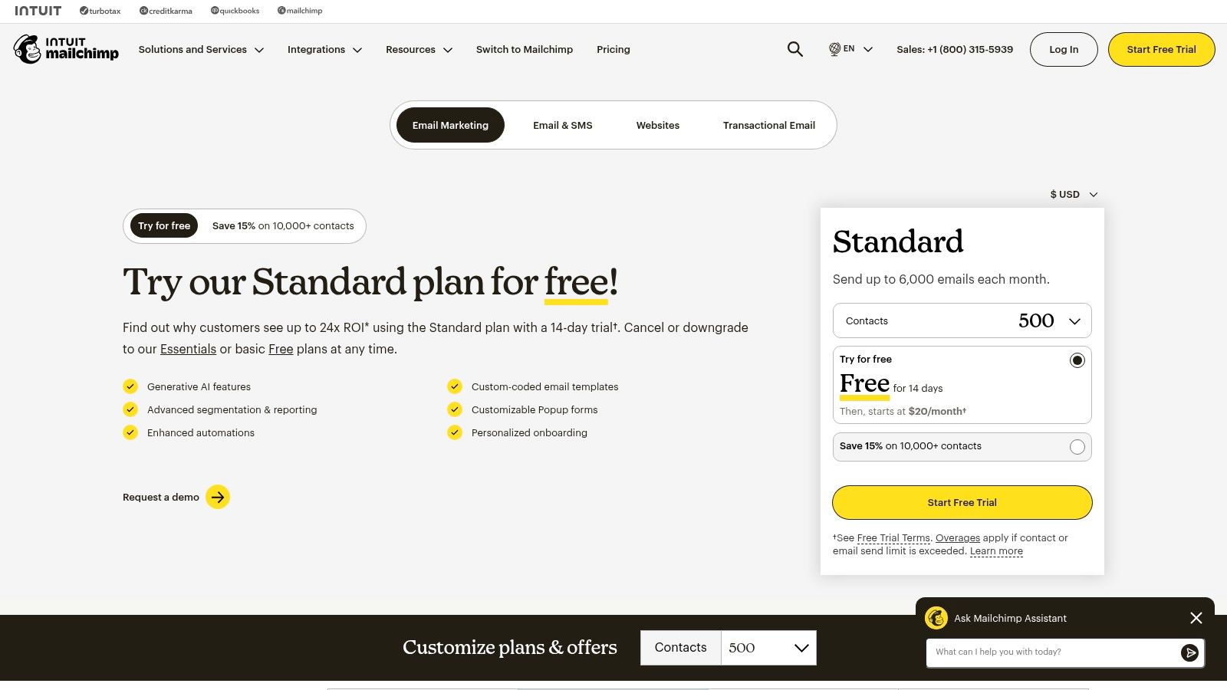Image resolution: width=1227 pixels, height=690 pixels.
Task: Open the search icon in the navbar
Action: tap(794, 49)
